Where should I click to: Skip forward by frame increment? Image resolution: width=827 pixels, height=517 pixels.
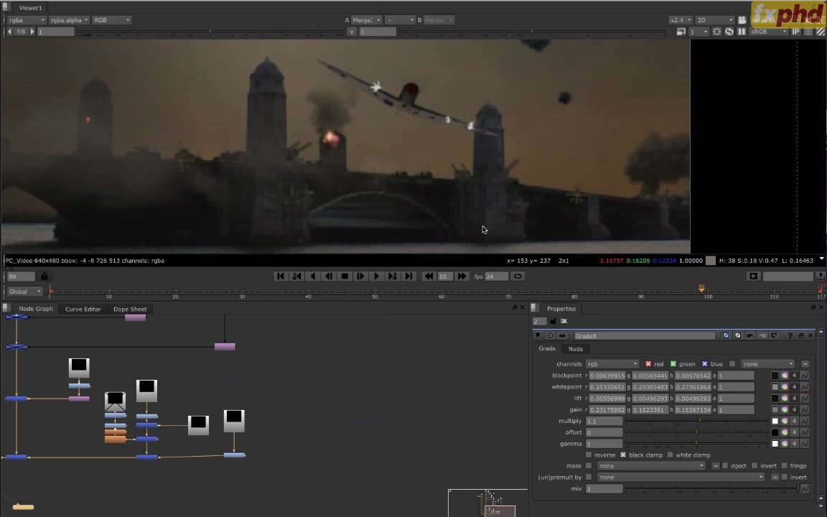[x=462, y=276]
